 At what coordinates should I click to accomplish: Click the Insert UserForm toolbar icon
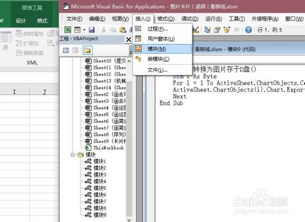(x=77, y=30)
